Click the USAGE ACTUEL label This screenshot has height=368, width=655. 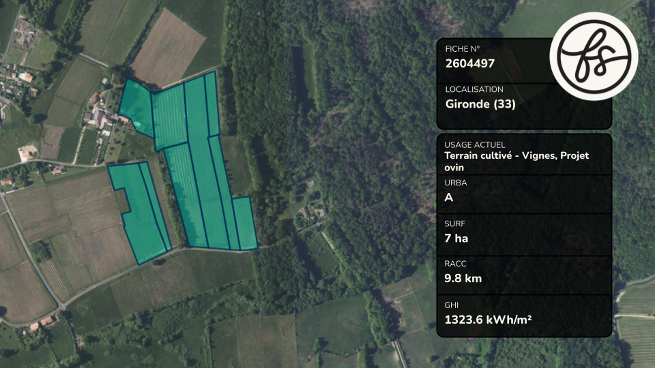(x=475, y=144)
